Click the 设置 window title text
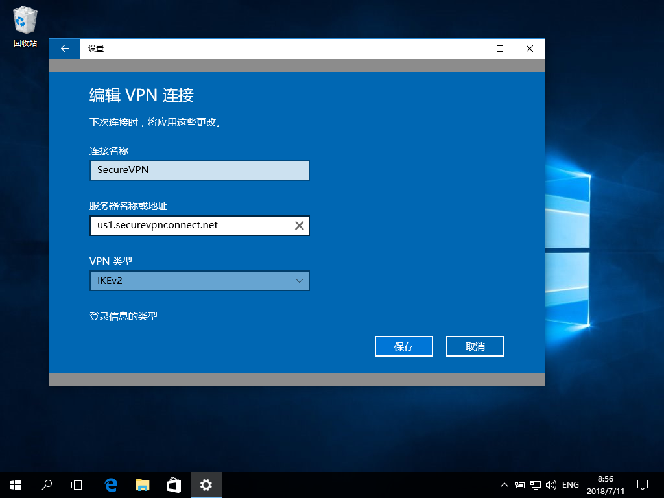664x498 pixels. (96, 49)
